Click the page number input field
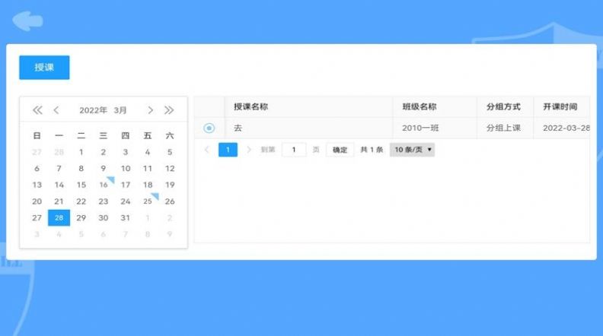The height and width of the screenshot is (336, 603). [294, 150]
